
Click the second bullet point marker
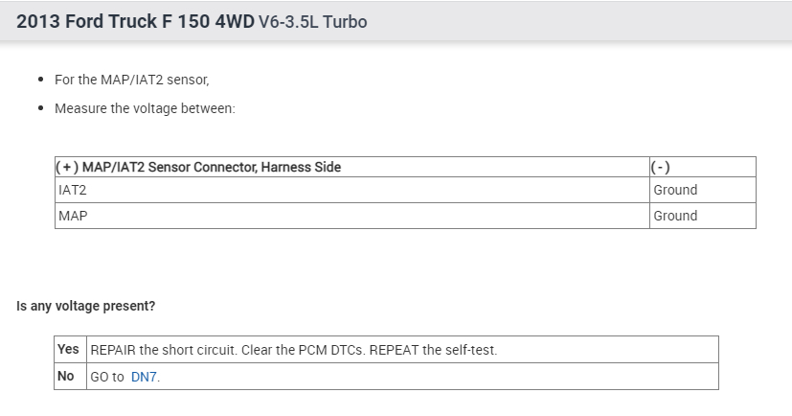(x=41, y=108)
